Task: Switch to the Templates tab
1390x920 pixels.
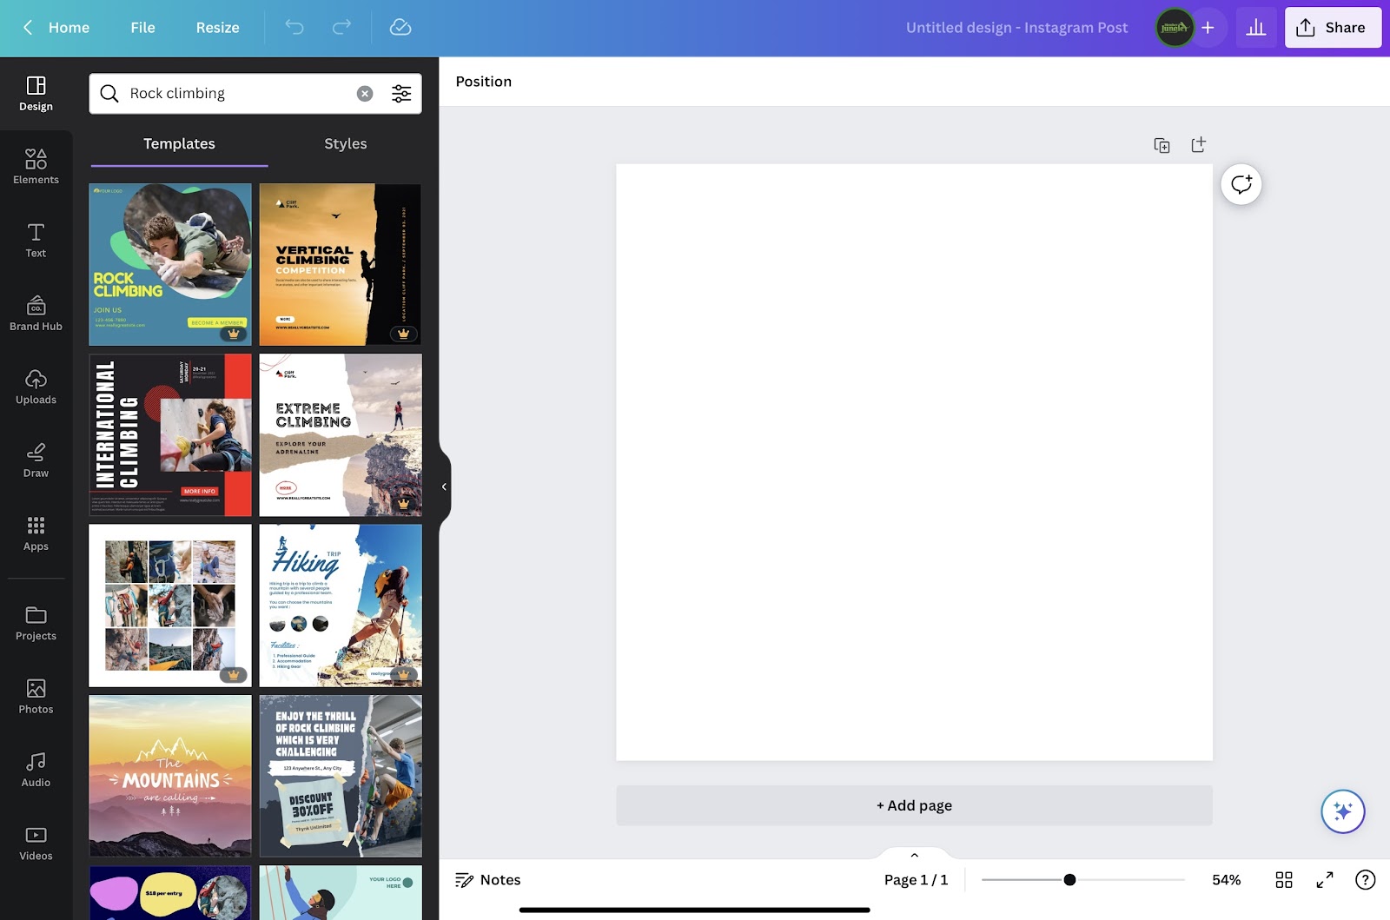Action: pyautogui.click(x=179, y=144)
